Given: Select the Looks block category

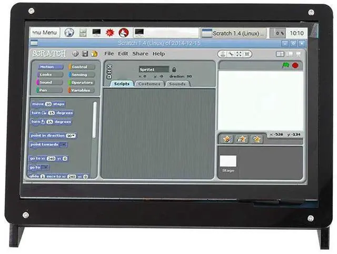Looking at the screenshot, I should [51, 75].
